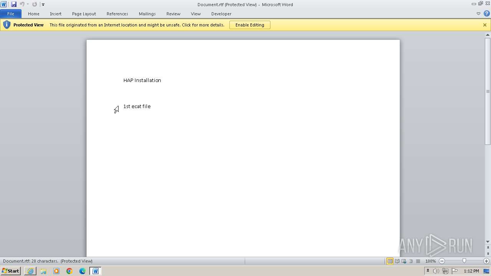Screen dimensions: 491x276
Task: Click the Zoom In plus button
Action: click(486, 261)
